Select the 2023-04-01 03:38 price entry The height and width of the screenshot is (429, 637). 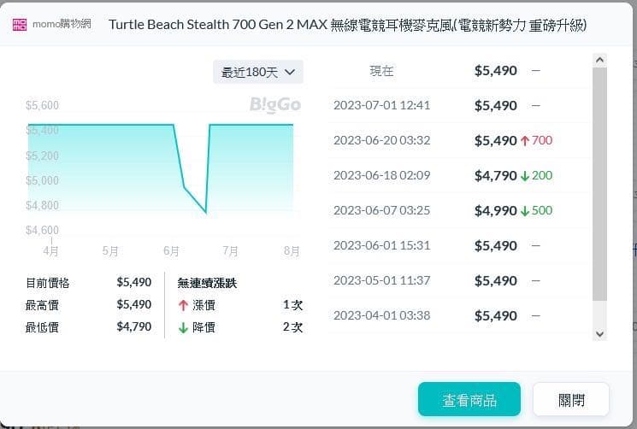pos(459,315)
